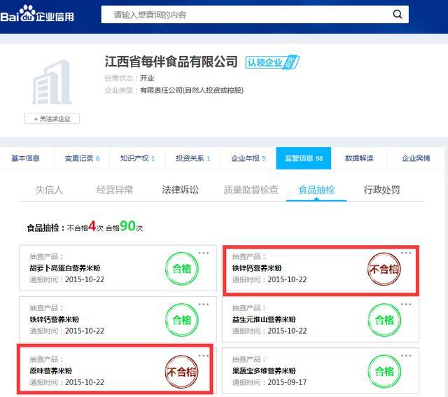
Task: Open the 法律诉讼 sub-tab
Action: click(x=180, y=190)
